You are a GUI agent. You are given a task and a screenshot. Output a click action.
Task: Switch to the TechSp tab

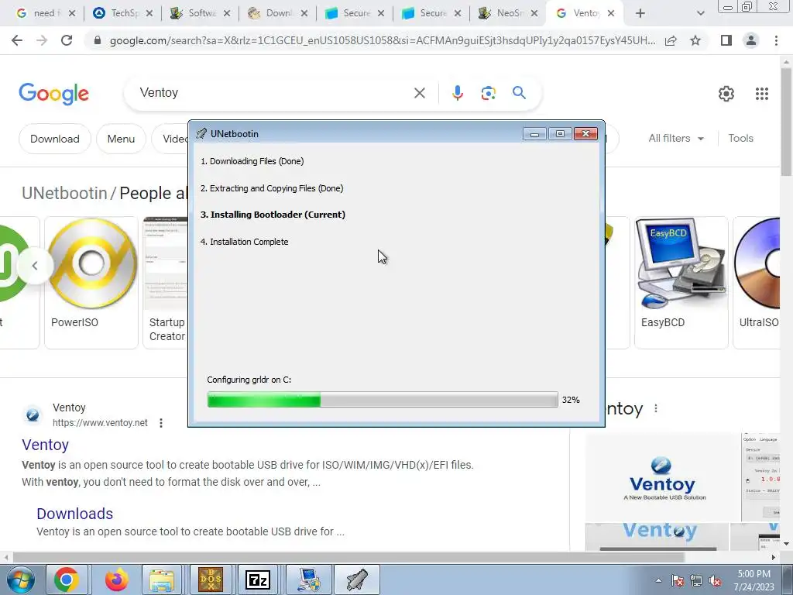pyautogui.click(x=123, y=13)
